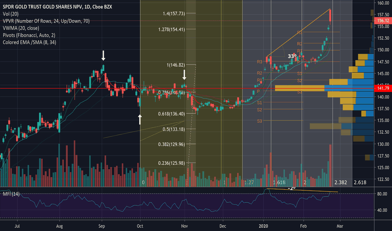Image resolution: width=392 pixels, height=231 pixels.
Task: Click the SPDR GOLD TRUST GOLD SHARES symbol title
Action: tap(57, 7)
